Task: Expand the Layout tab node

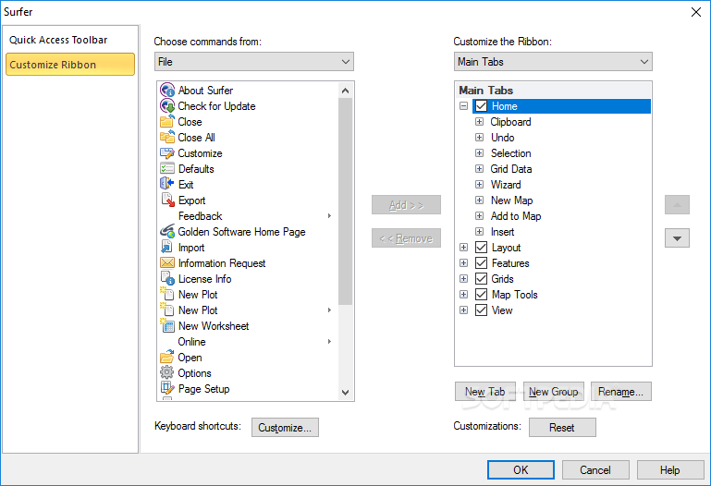Action: [463, 248]
